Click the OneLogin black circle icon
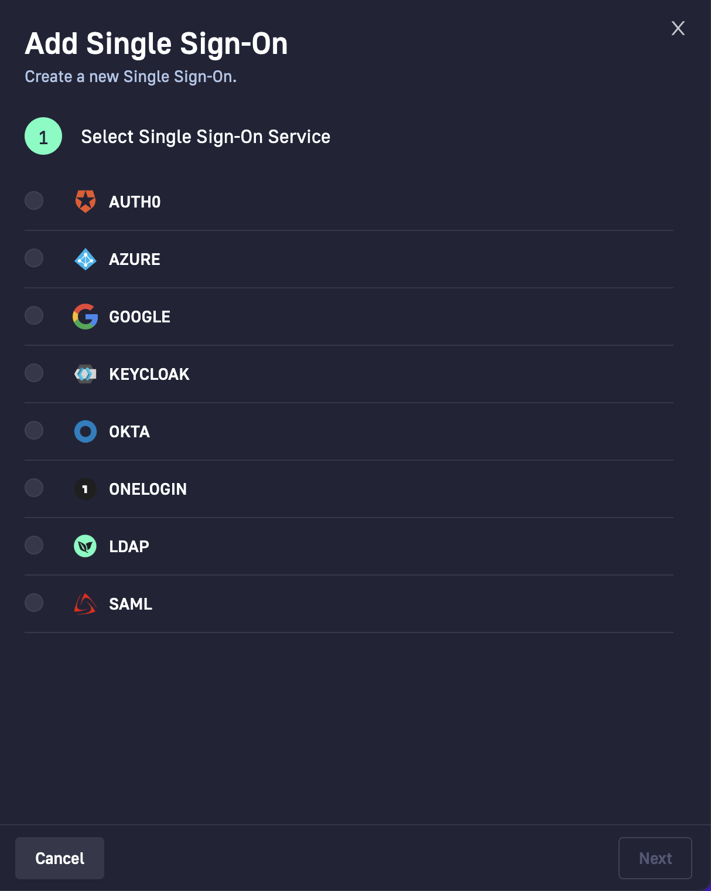The width and height of the screenshot is (711, 891). coord(86,489)
